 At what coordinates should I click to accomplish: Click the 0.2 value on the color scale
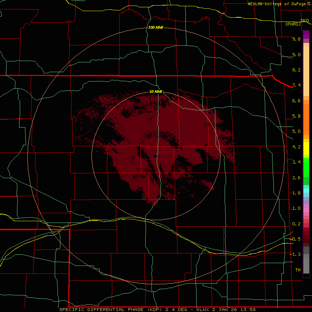point(296,224)
